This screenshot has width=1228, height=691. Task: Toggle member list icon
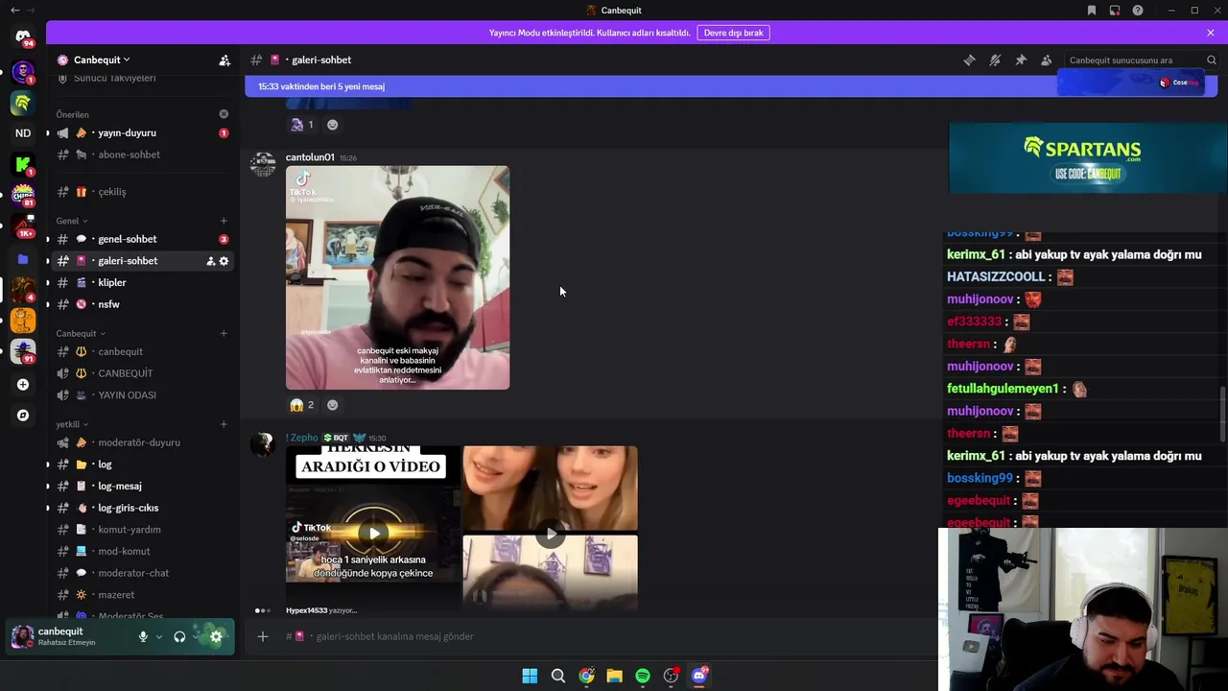pyautogui.click(x=1047, y=60)
